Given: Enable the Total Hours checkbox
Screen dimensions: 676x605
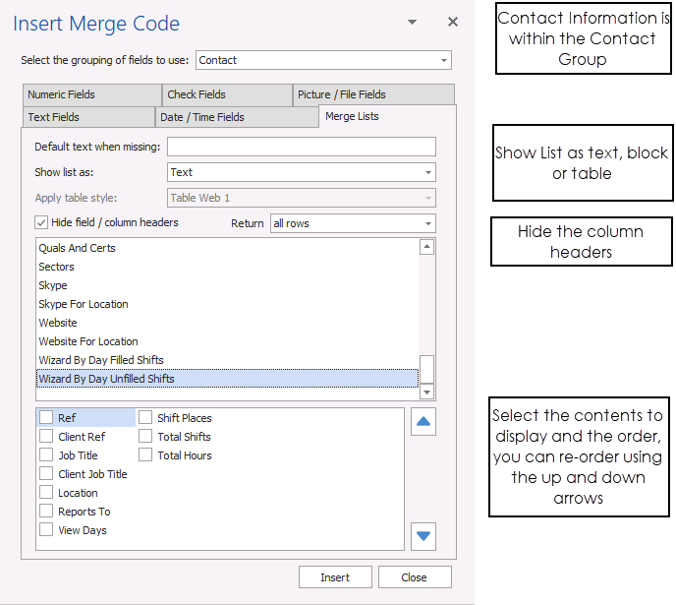Looking at the screenshot, I should coord(145,455).
